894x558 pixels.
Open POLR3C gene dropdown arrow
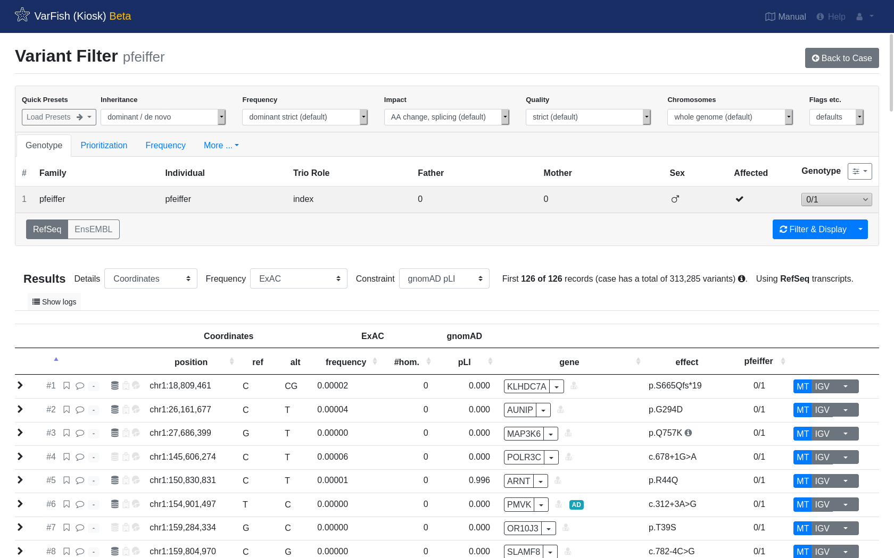point(551,458)
